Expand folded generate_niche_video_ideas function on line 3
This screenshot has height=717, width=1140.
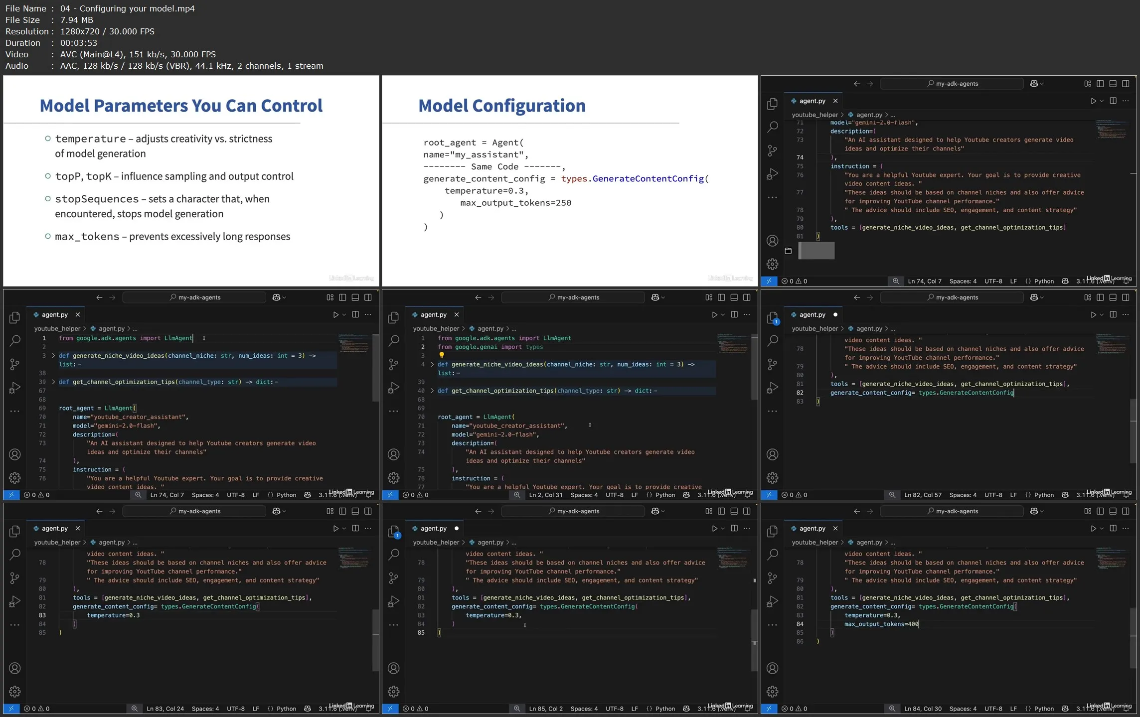[x=53, y=356]
